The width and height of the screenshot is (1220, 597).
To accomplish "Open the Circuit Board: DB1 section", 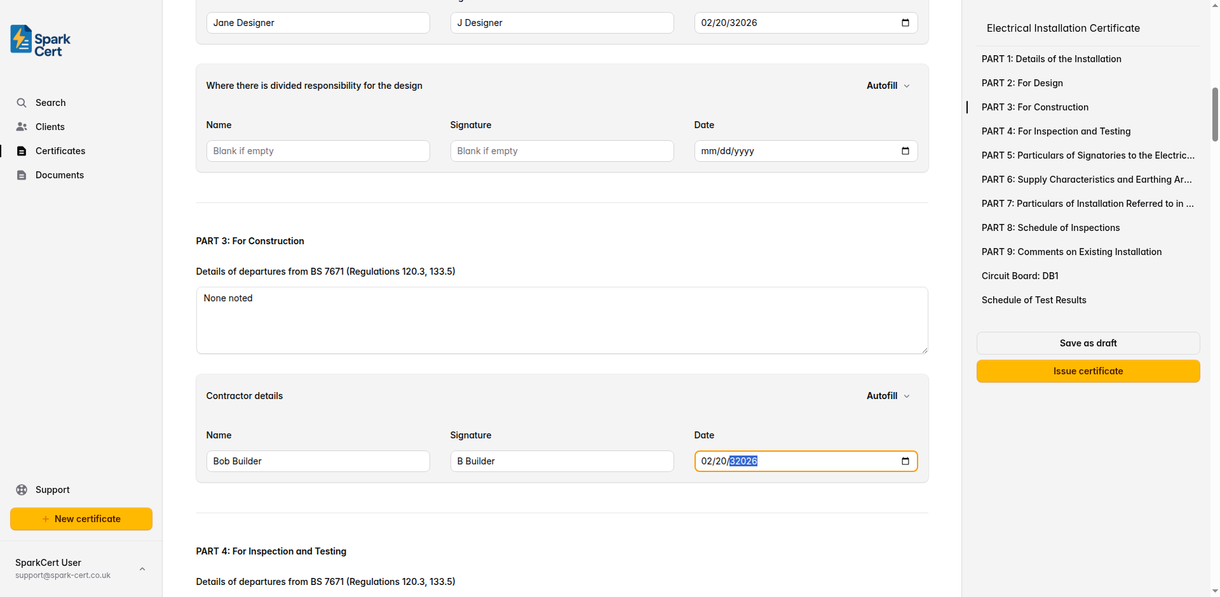I will coord(1019,275).
